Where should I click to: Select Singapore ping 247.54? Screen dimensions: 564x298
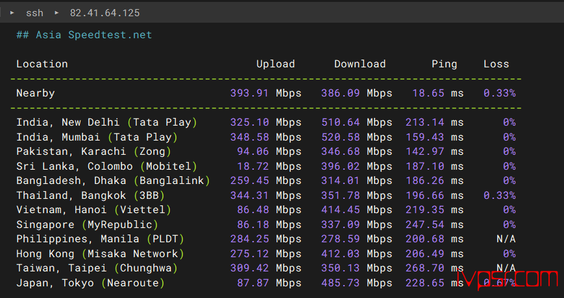click(425, 225)
